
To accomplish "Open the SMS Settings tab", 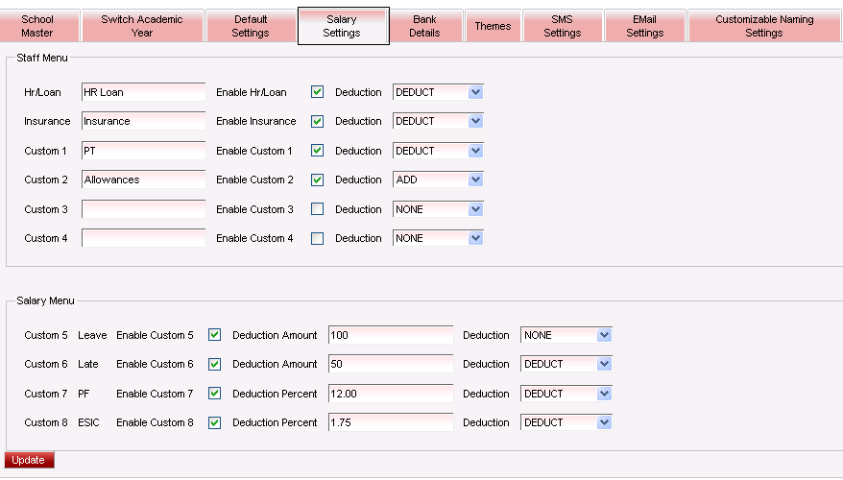I will (x=562, y=26).
